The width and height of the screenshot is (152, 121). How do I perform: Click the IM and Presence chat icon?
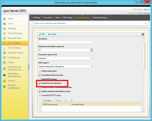(x=4, y=33)
